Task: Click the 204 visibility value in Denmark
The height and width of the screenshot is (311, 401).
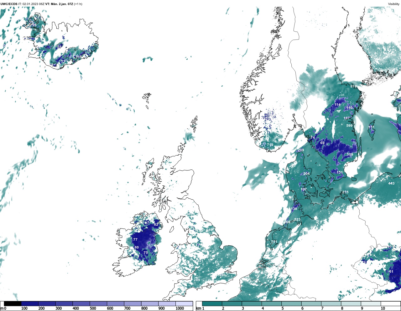Action: pos(306,174)
